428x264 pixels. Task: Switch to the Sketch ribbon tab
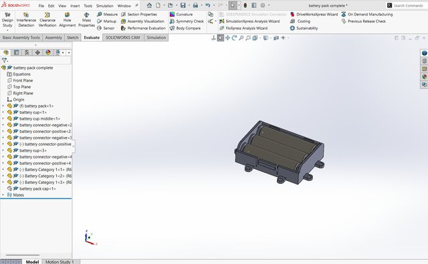pos(73,37)
